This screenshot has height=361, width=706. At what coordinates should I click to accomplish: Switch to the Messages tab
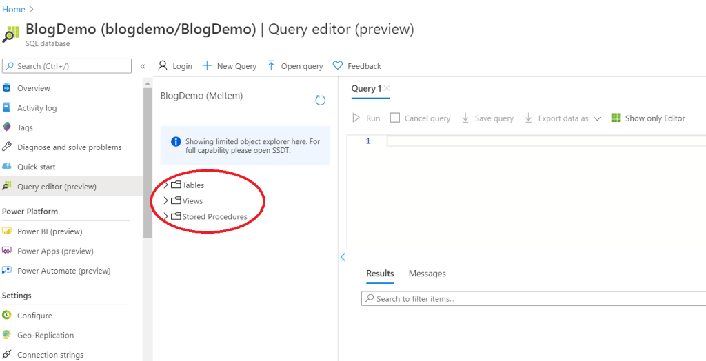pyautogui.click(x=427, y=274)
